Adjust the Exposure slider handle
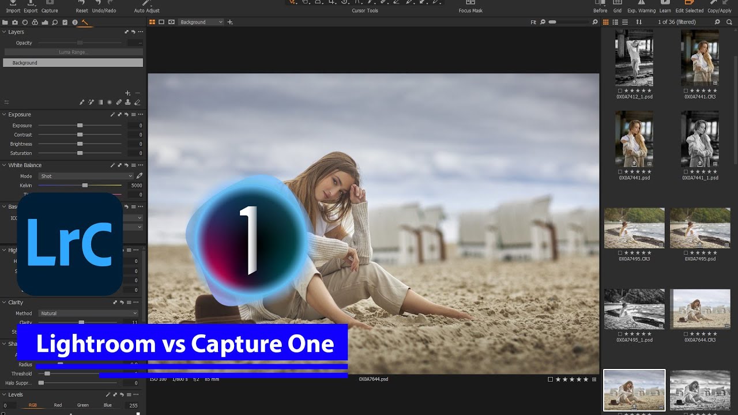This screenshot has height=415, width=738. [80, 125]
